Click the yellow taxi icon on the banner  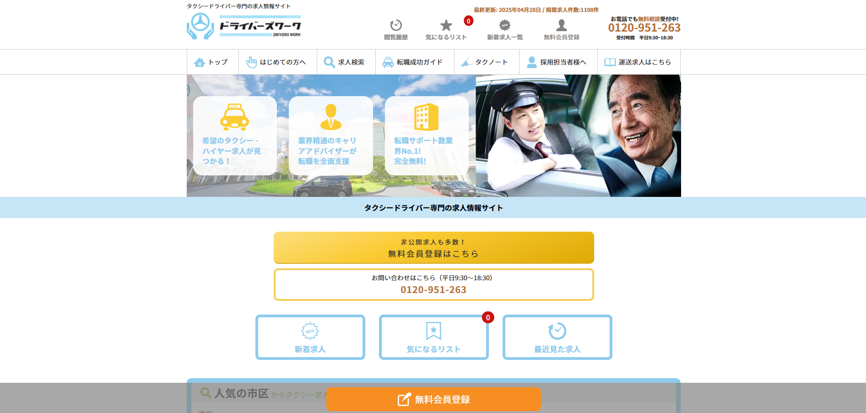pos(234,117)
